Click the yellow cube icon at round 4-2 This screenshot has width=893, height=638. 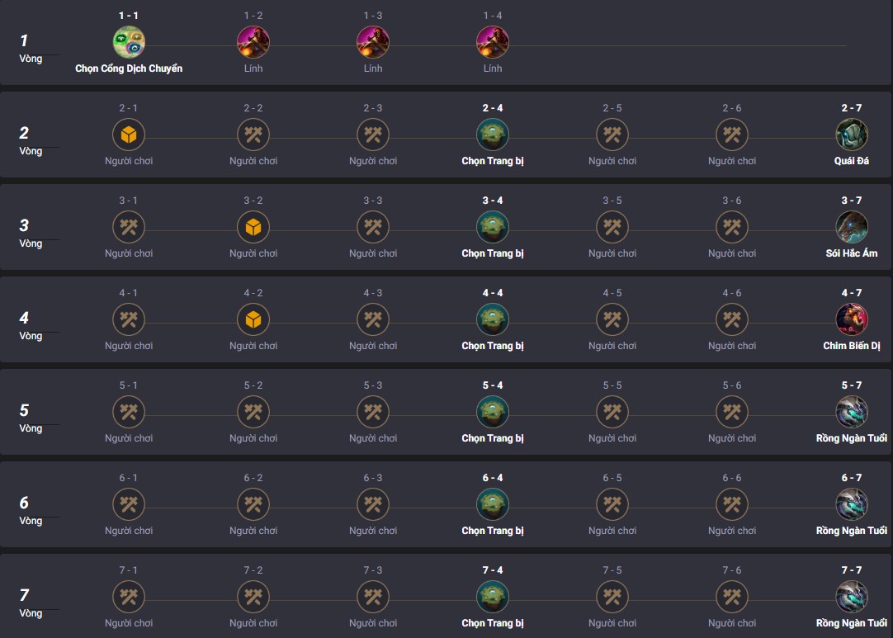(x=253, y=319)
